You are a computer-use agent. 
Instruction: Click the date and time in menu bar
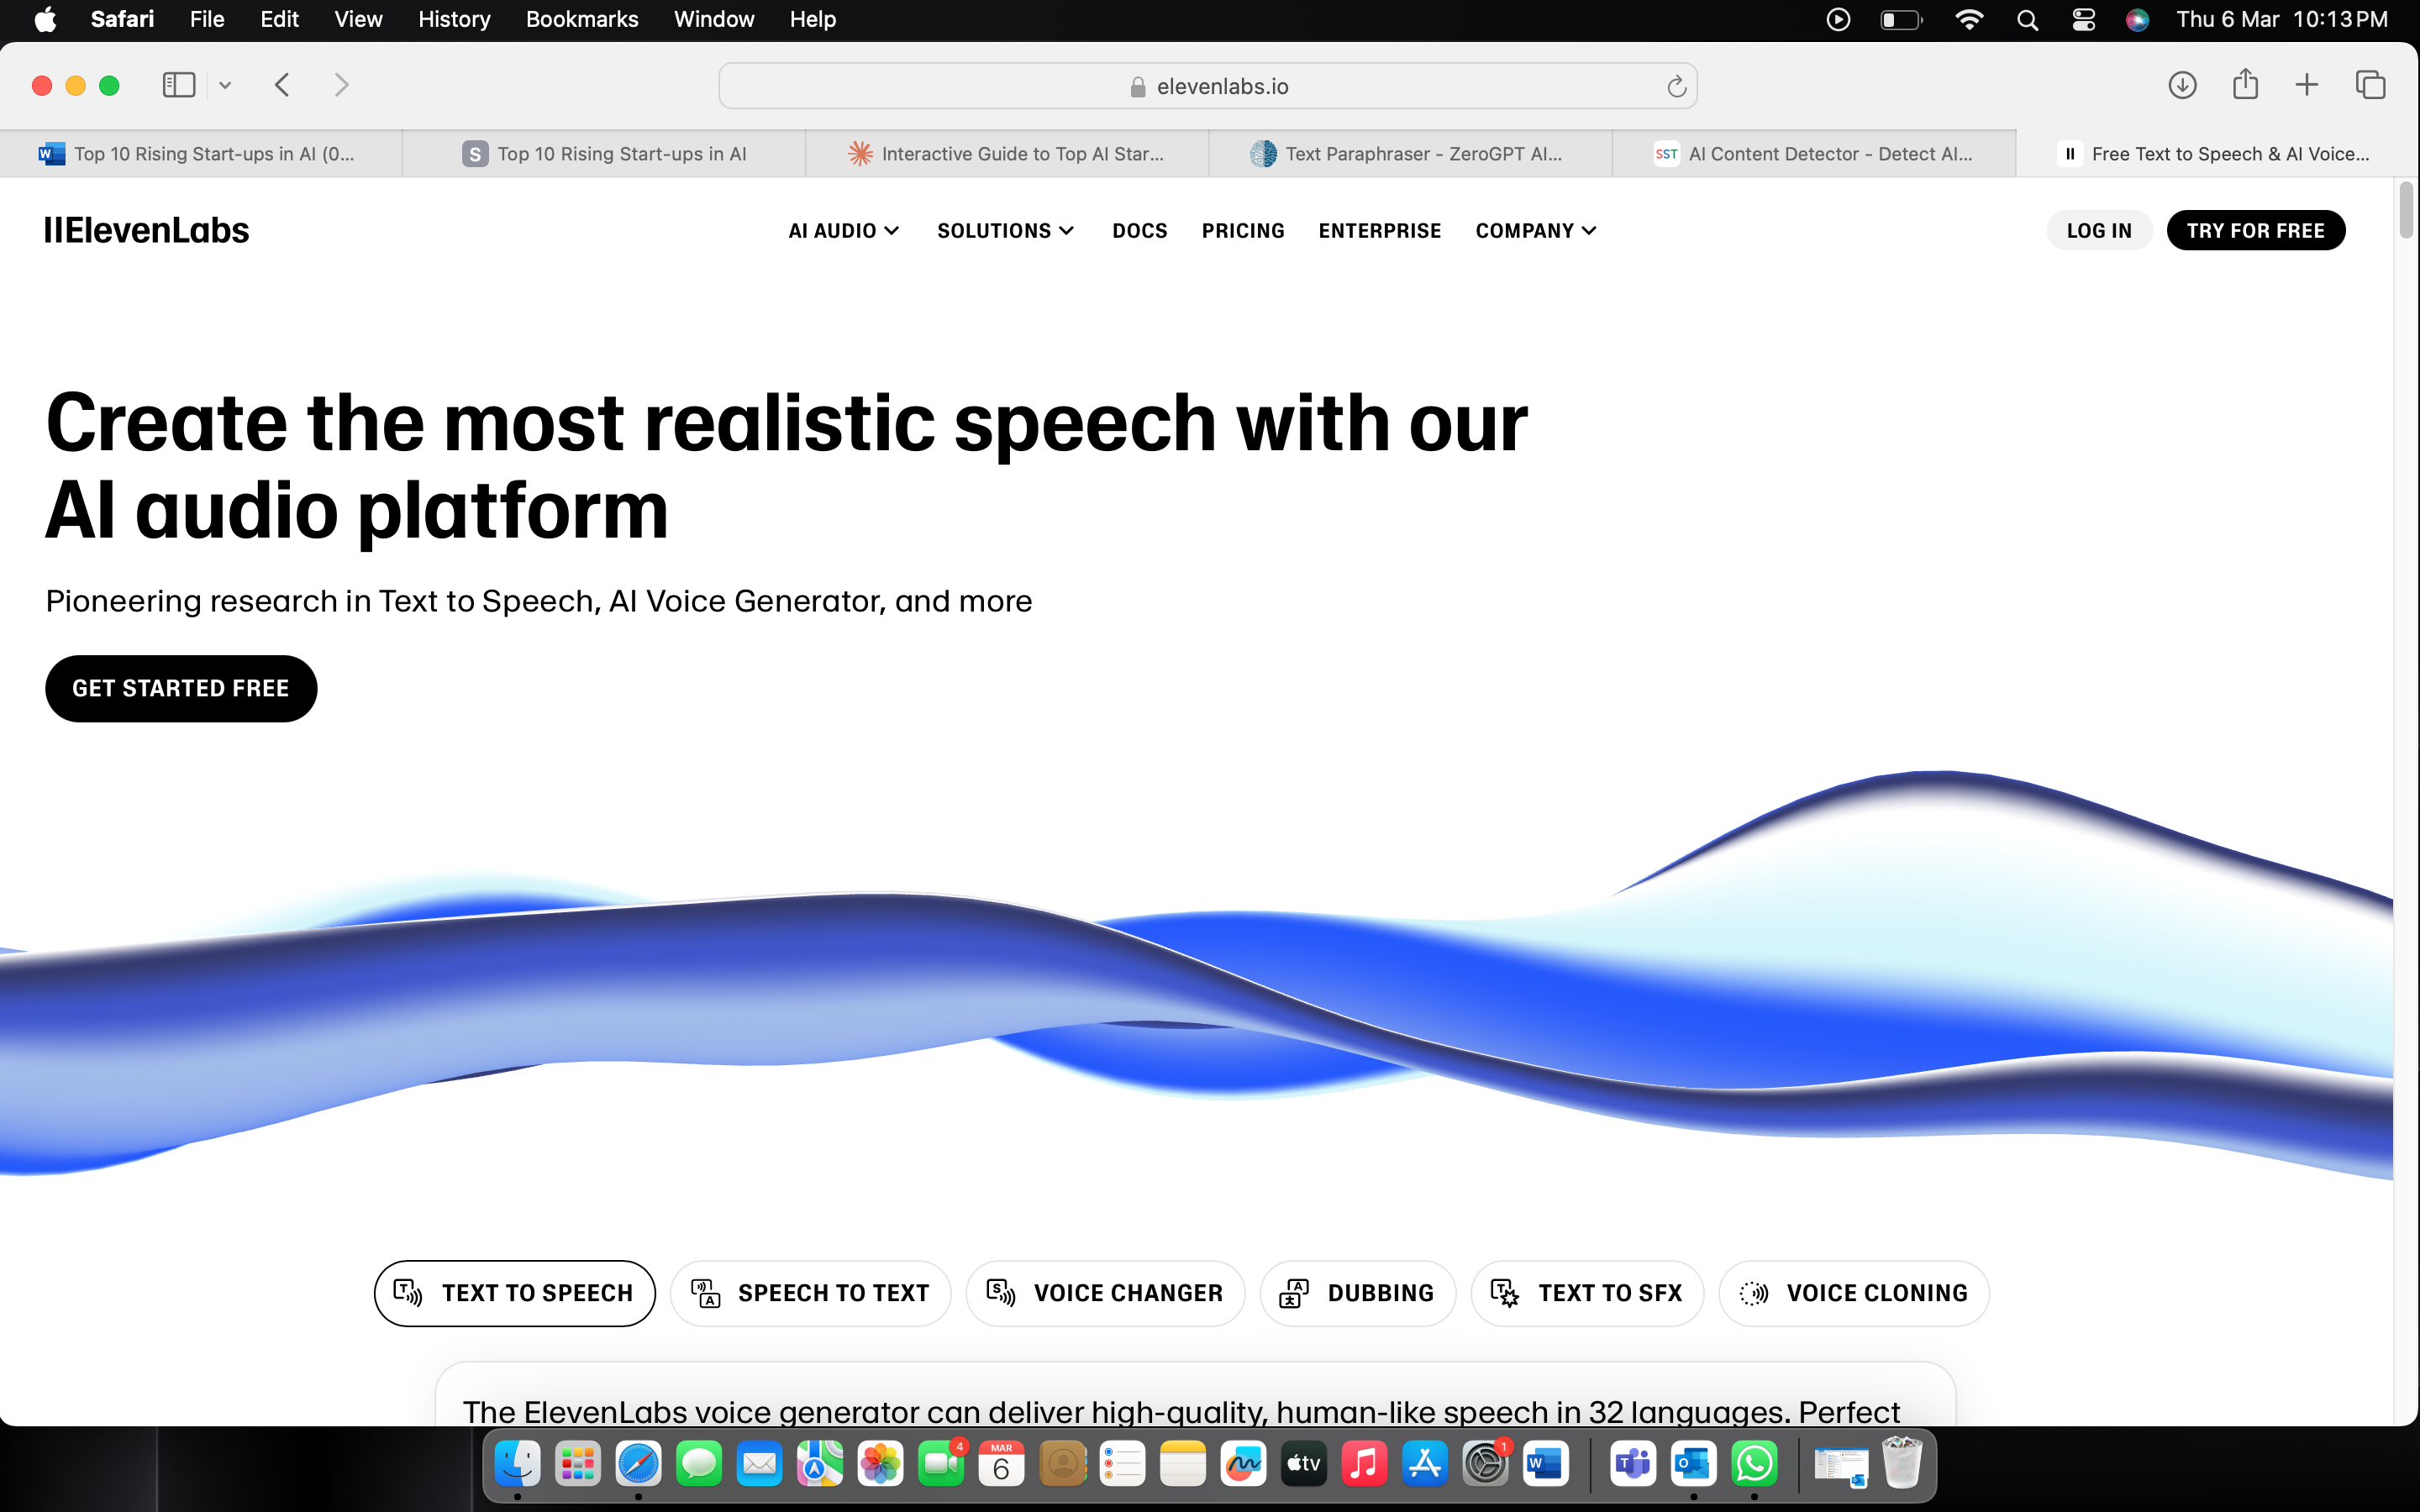2282,19
